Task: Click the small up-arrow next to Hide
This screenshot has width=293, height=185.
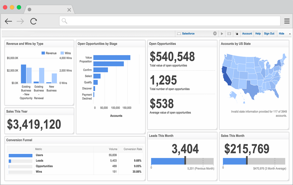Action: (290, 34)
